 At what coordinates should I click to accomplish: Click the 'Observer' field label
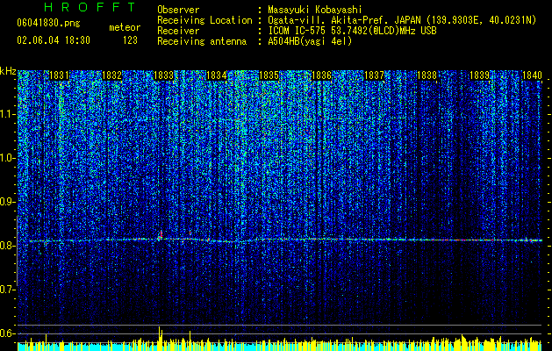(178, 10)
